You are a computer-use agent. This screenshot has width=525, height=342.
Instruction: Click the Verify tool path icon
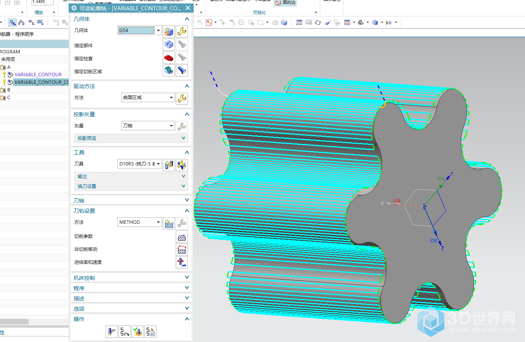(138, 332)
